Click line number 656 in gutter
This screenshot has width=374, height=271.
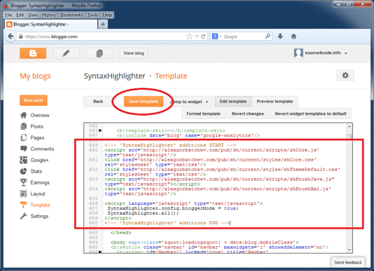[x=93, y=203]
